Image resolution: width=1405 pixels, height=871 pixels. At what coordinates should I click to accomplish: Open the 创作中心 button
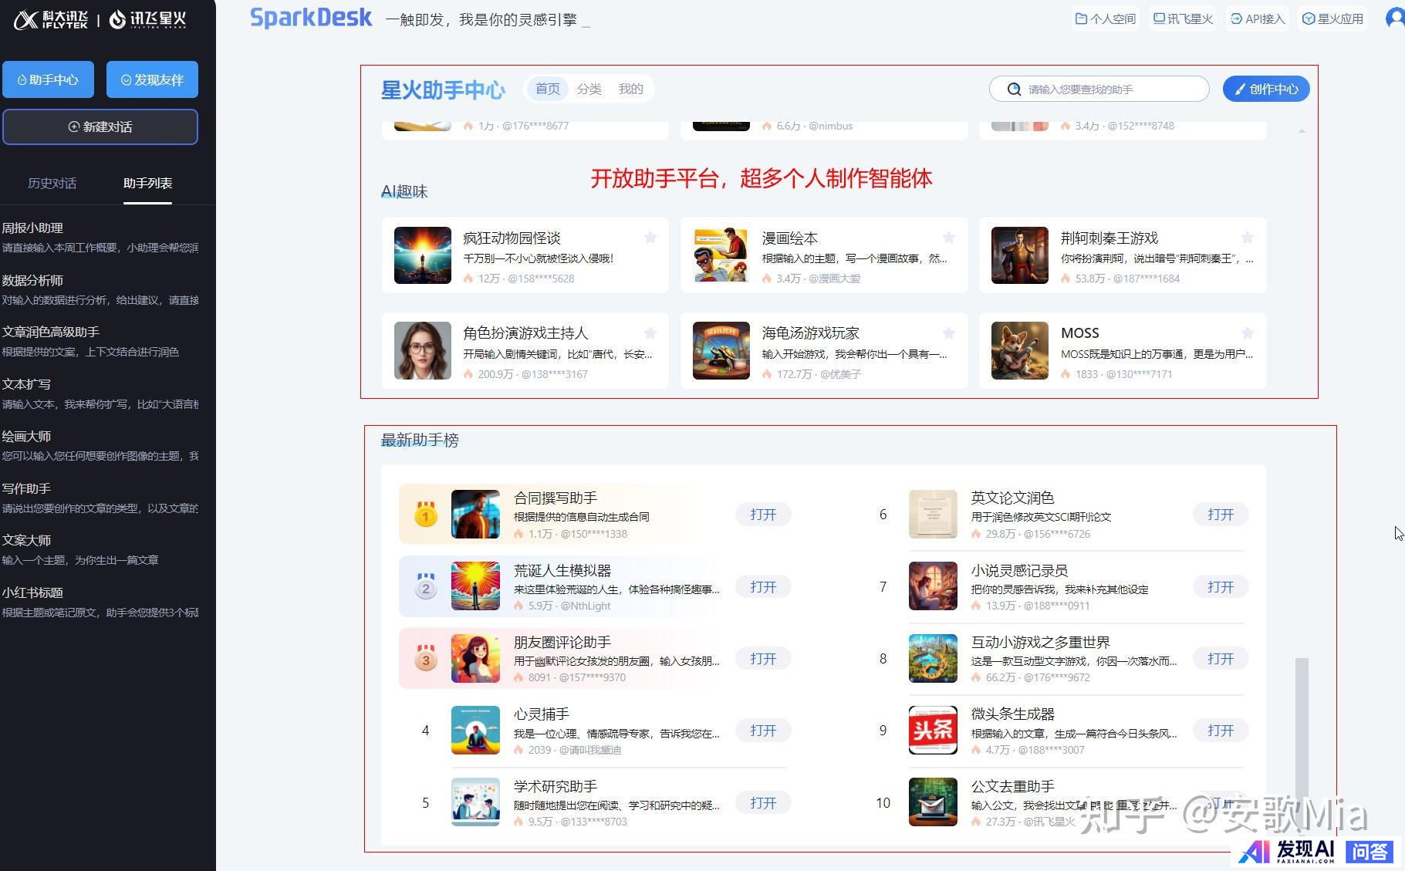point(1266,89)
